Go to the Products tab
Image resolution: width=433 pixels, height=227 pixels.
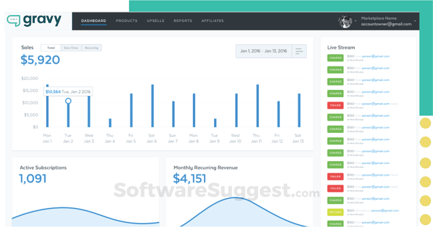[126, 21]
